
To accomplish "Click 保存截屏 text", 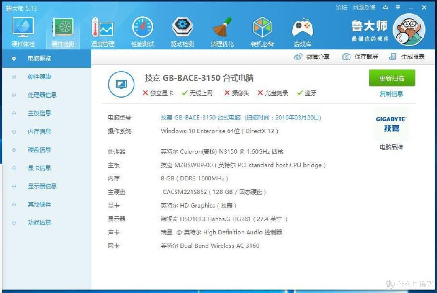I will (x=366, y=57).
